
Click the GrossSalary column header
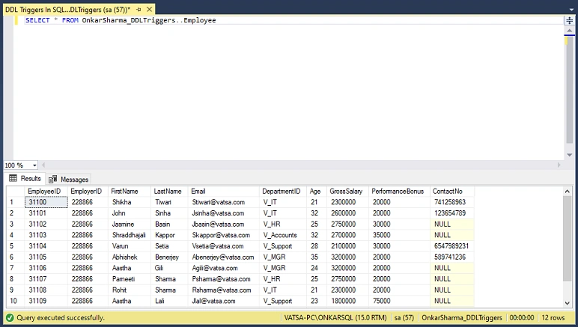click(347, 192)
